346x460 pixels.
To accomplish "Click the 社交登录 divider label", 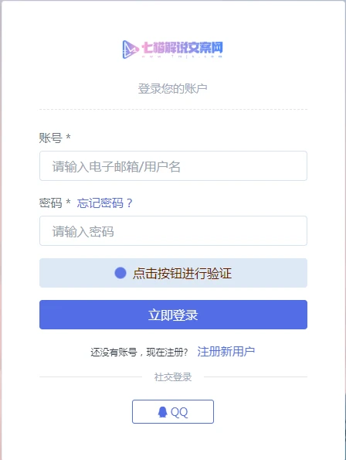I will point(173,377).
